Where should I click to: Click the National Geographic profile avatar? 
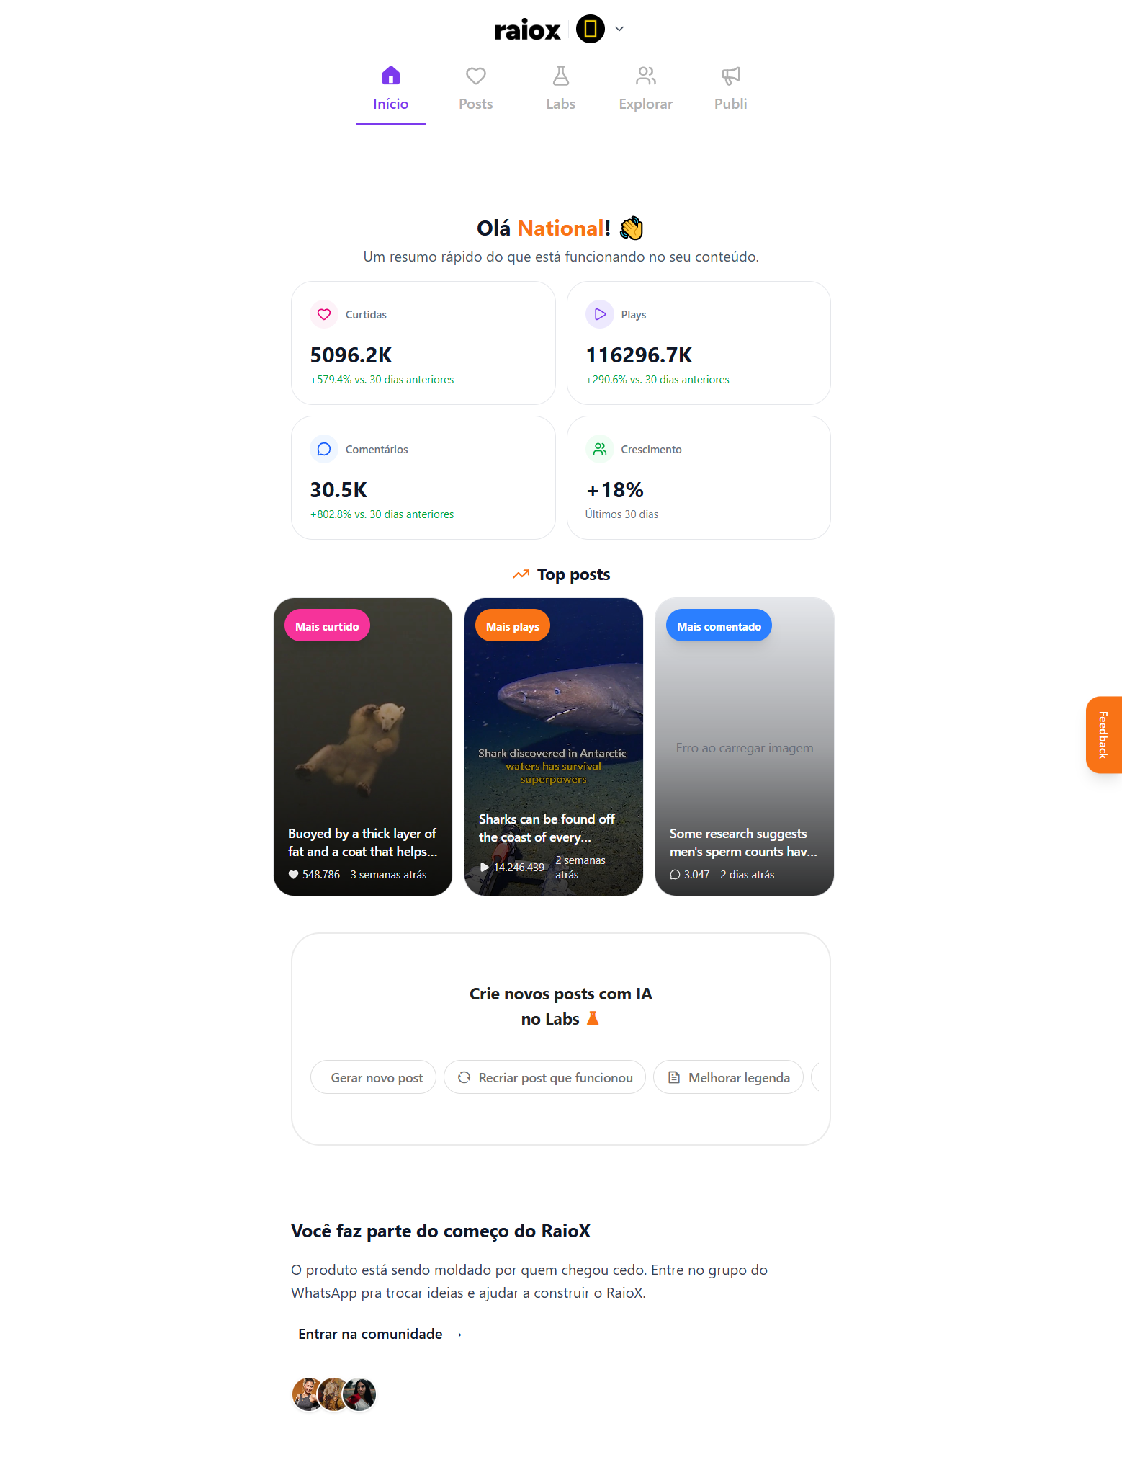click(591, 30)
